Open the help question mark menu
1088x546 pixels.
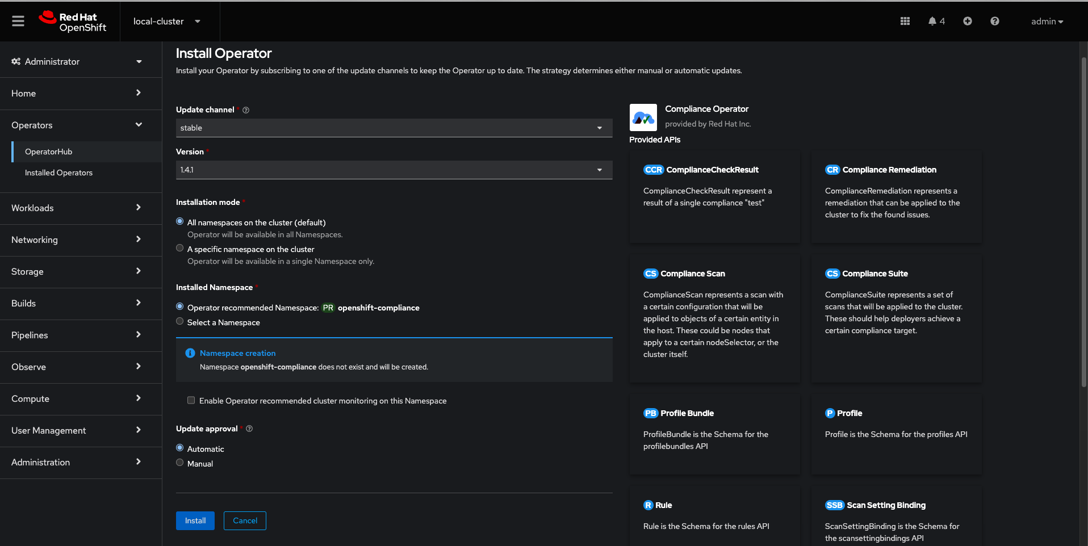[995, 21]
